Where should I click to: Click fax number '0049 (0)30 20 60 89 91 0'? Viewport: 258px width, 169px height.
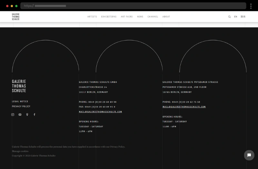pyautogui.click(x=100, y=107)
